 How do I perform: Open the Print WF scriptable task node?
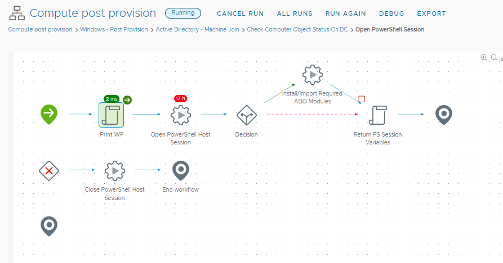[x=112, y=115]
